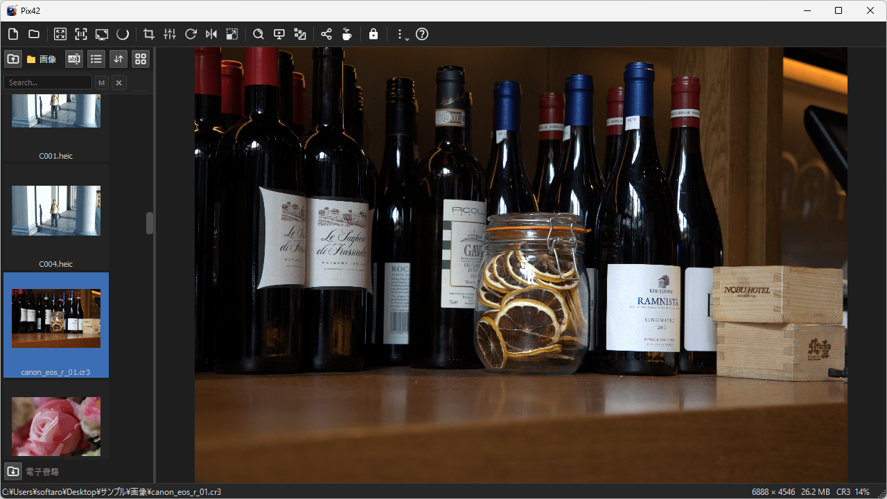This screenshot has width=887, height=499.
Task: Open the three-dot more options dropdown
Action: [x=401, y=35]
